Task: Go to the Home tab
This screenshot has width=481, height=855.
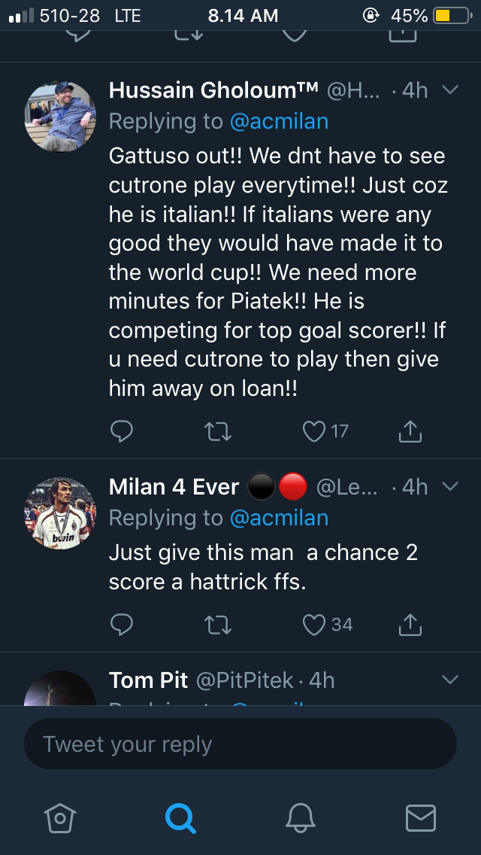Action: (60, 817)
